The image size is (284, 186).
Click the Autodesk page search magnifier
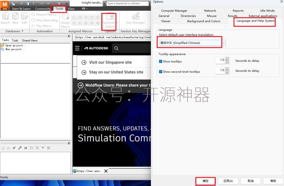[116, 48]
